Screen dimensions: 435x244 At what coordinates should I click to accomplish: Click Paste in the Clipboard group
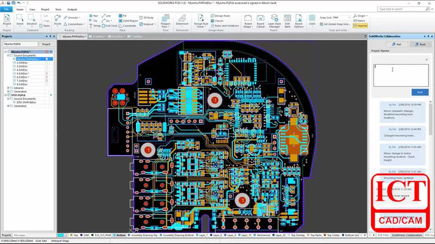coord(45,26)
